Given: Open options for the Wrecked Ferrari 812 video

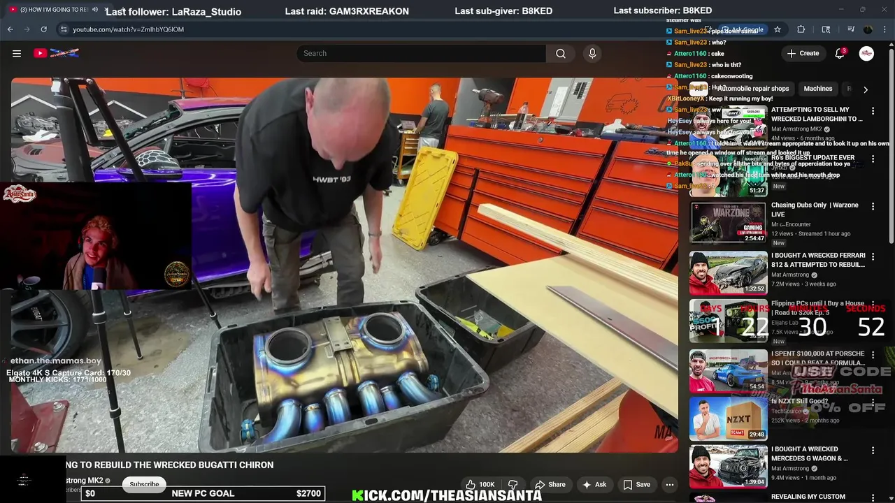Looking at the screenshot, I should pos(873,256).
